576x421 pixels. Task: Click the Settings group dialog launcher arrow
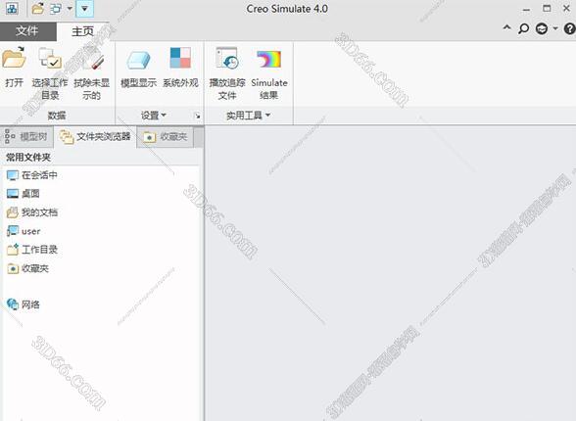point(198,116)
